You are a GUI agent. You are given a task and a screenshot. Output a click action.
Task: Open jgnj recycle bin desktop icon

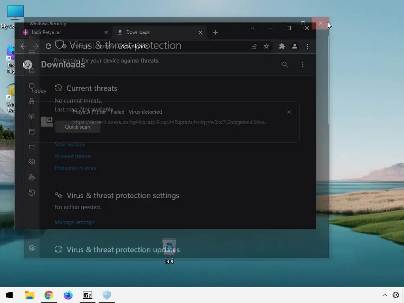169,251
